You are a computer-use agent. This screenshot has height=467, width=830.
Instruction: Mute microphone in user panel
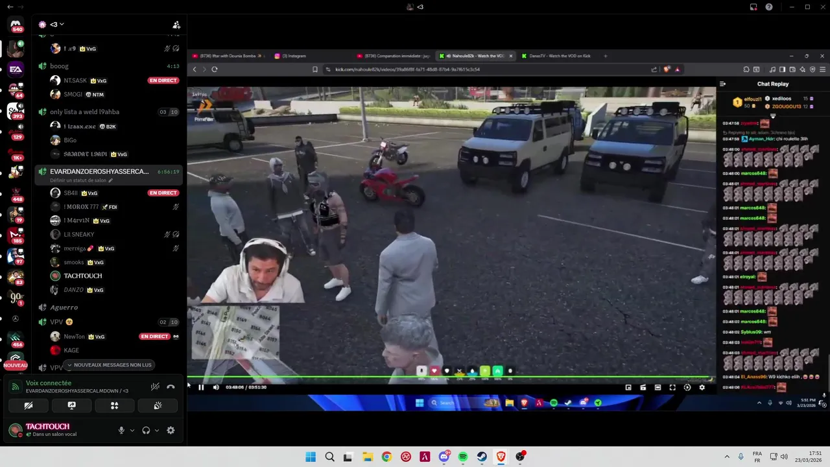(121, 430)
